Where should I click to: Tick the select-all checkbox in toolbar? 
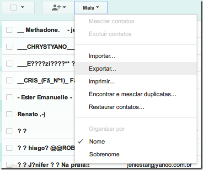pos(13,7)
